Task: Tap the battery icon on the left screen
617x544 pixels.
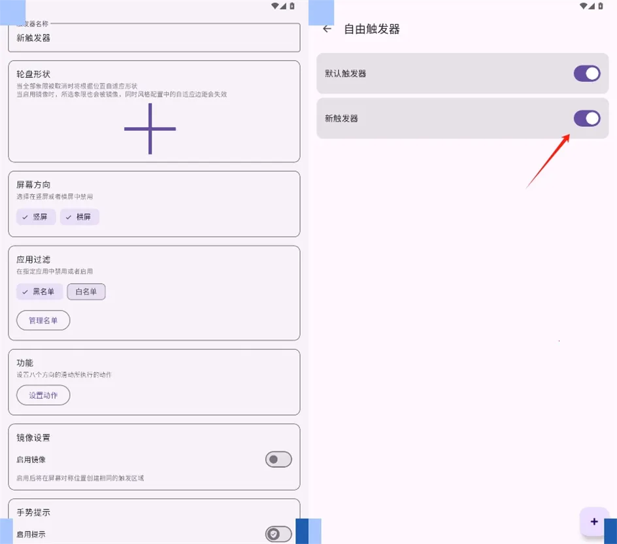Action: click(x=292, y=6)
